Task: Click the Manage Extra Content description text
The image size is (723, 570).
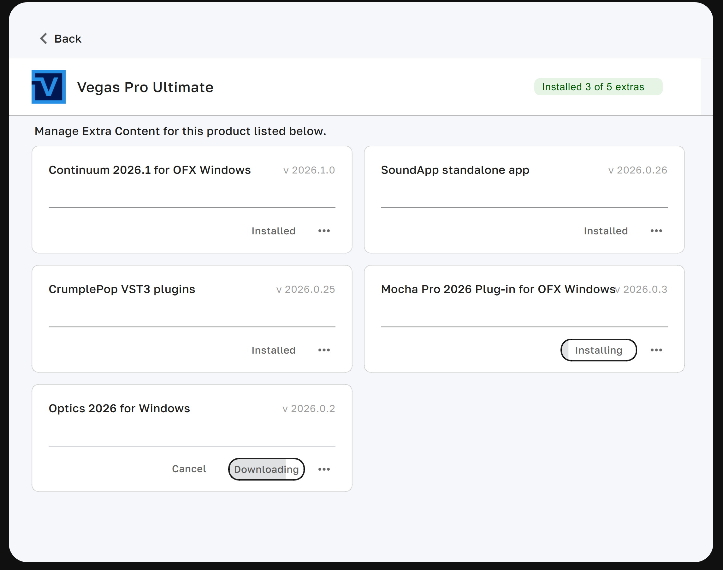Action: coord(180,132)
